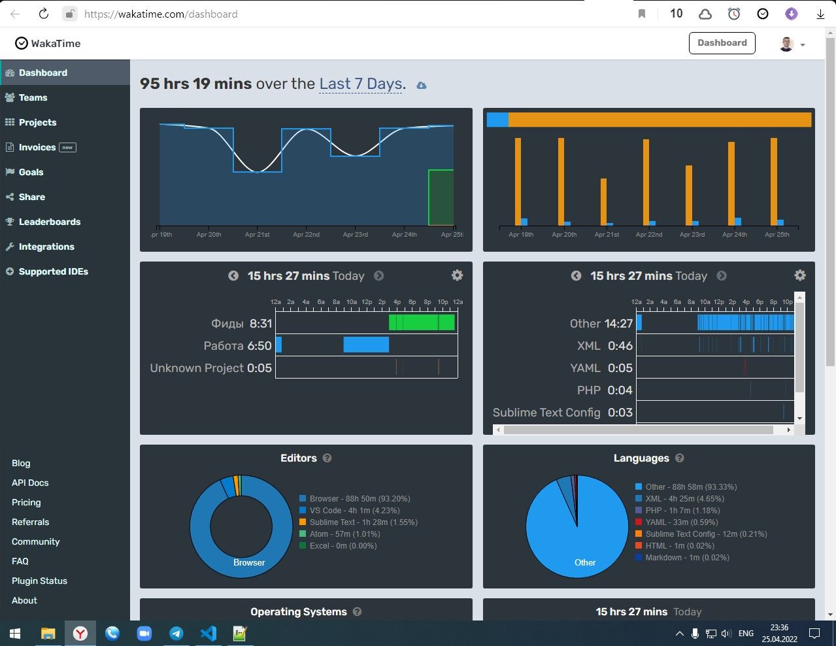
Task: Click the Markdown legend entry
Action: (x=682, y=558)
